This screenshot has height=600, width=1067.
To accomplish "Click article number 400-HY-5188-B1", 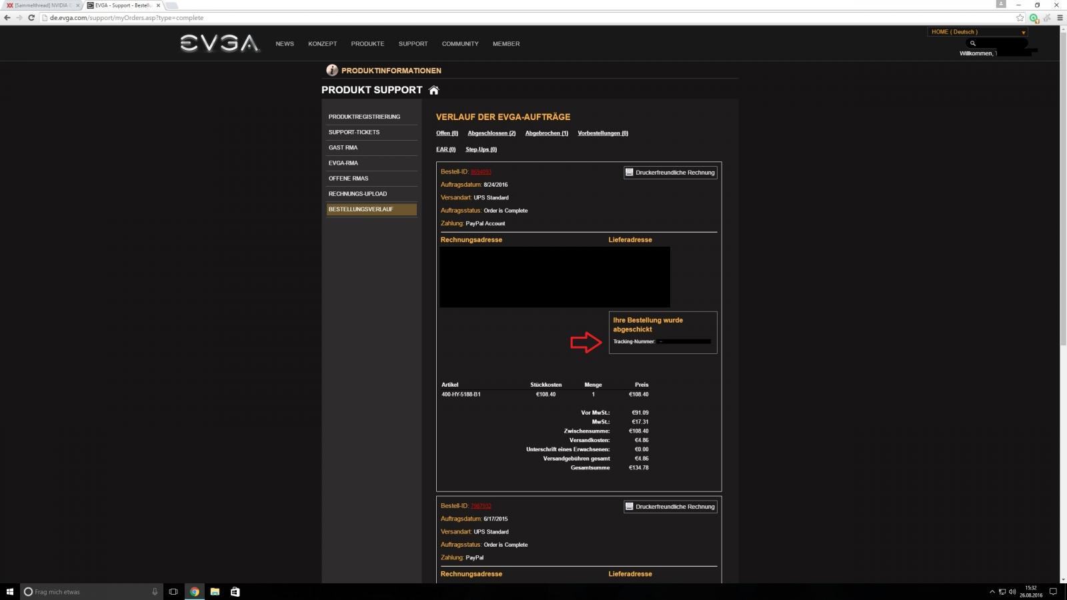I will click(461, 395).
